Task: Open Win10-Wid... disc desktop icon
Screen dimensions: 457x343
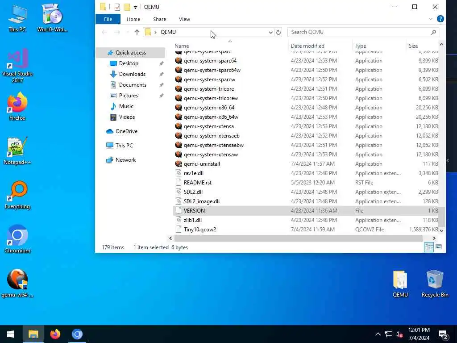Action: pyautogui.click(x=52, y=18)
